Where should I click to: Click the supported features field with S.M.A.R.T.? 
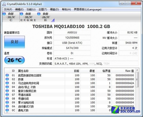coord(96,64)
